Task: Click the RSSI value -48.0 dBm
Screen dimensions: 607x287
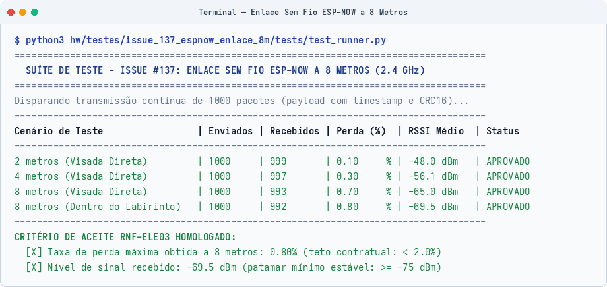Action: [433, 161]
